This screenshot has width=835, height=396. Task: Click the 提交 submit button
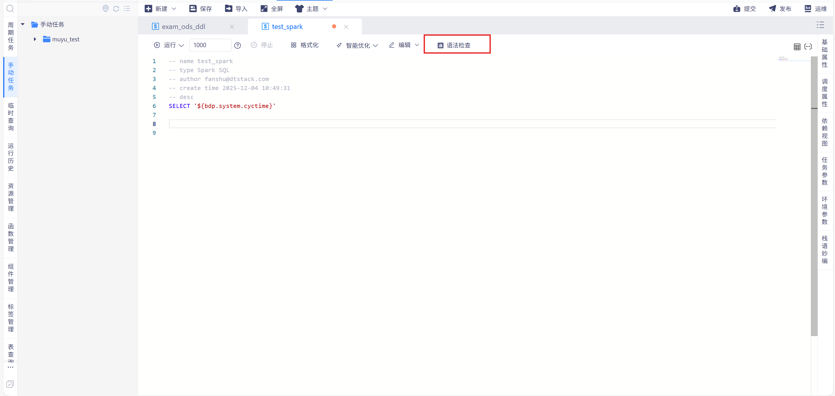point(745,9)
